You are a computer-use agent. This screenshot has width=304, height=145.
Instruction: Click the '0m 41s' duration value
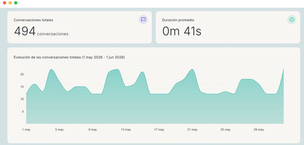pyautogui.click(x=182, y=31)
